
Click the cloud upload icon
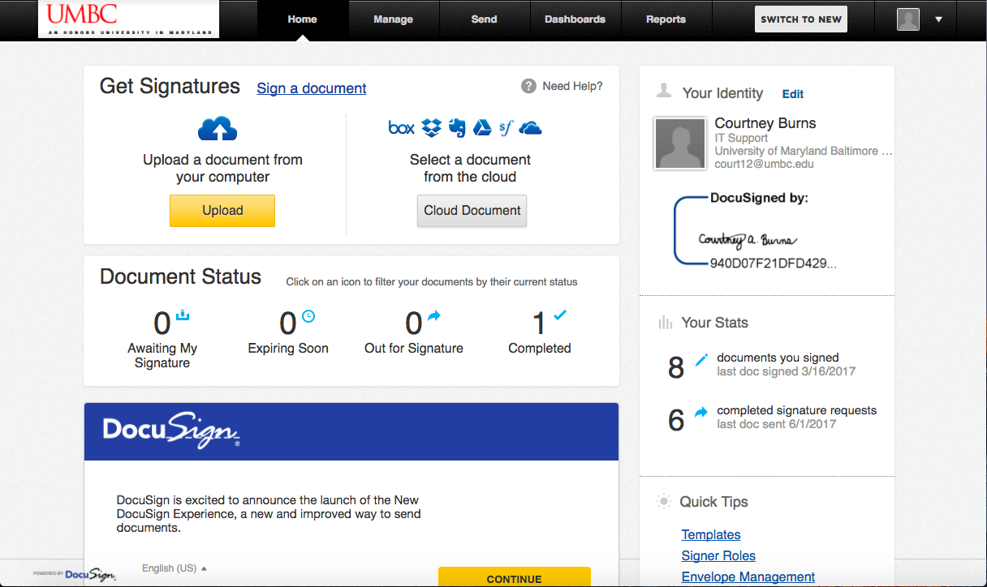pos(218,129)
